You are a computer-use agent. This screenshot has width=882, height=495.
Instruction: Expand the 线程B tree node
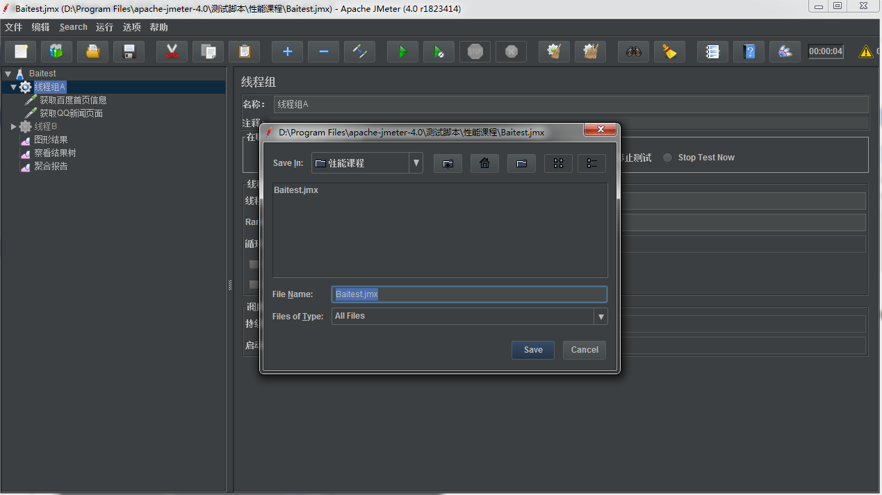(13, 126)
